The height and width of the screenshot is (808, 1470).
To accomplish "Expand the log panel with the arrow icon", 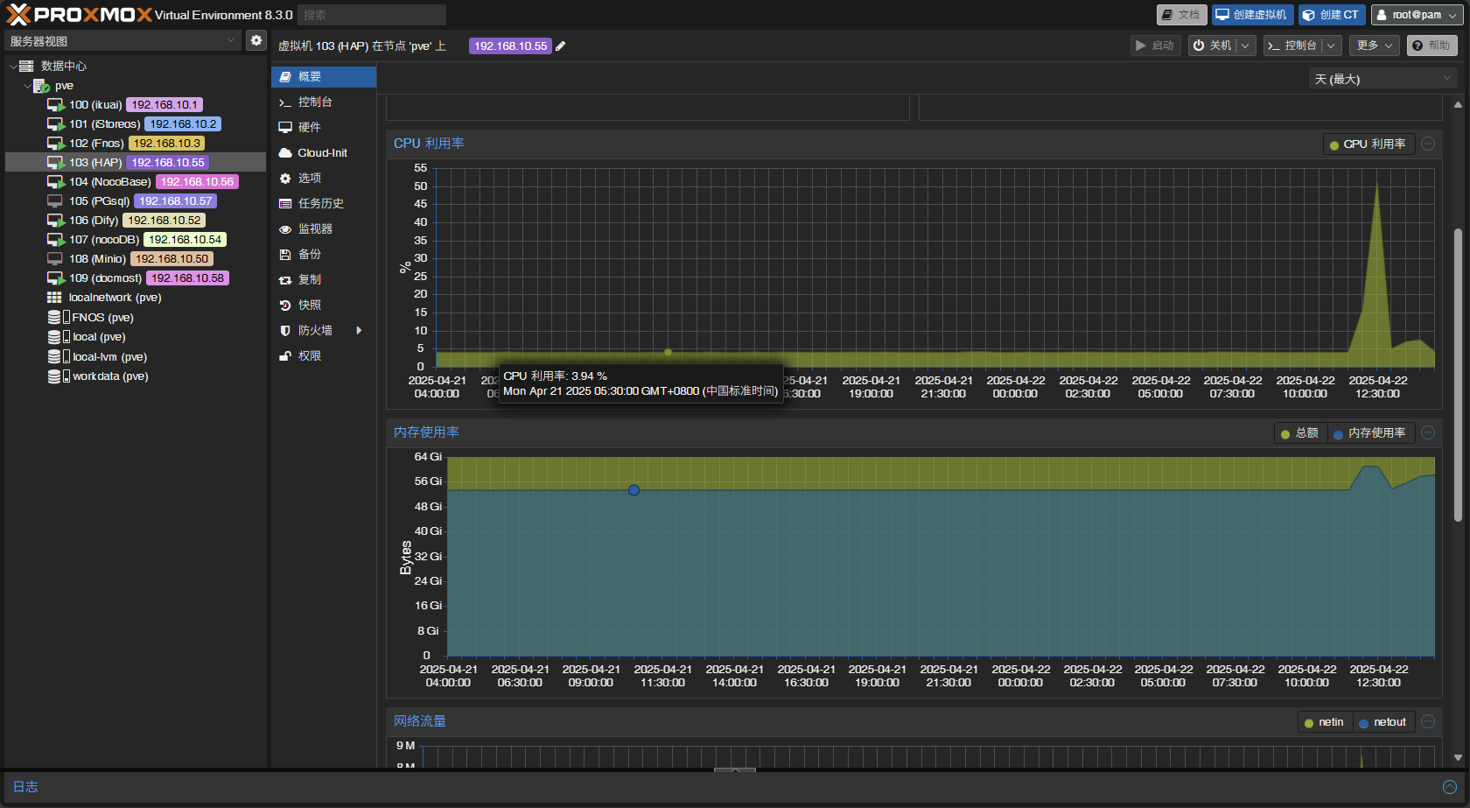I will 1449,787.
